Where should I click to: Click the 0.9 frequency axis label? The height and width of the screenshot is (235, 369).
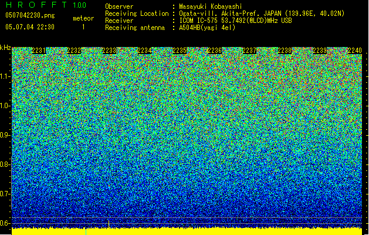(5, 135)
